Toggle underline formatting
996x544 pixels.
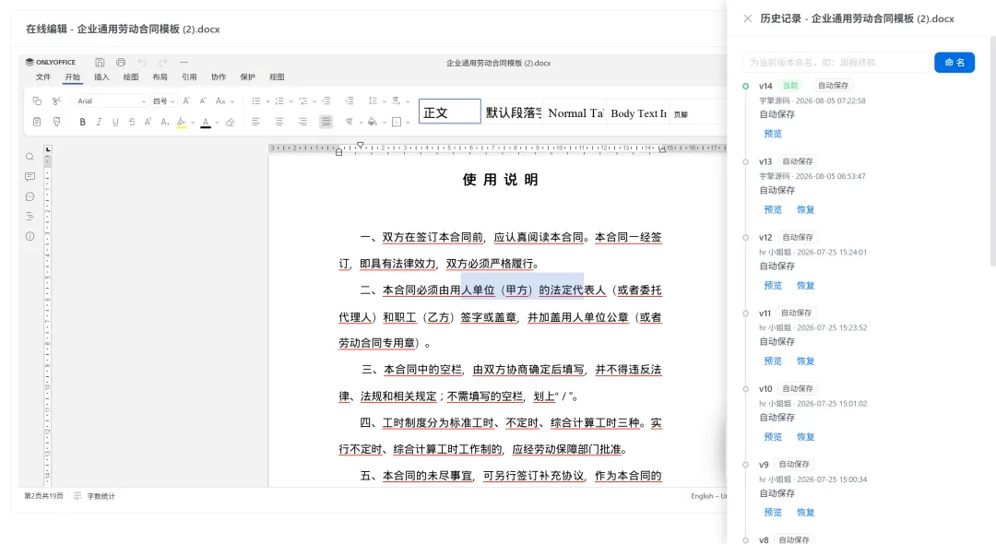[x=115, y=122]
